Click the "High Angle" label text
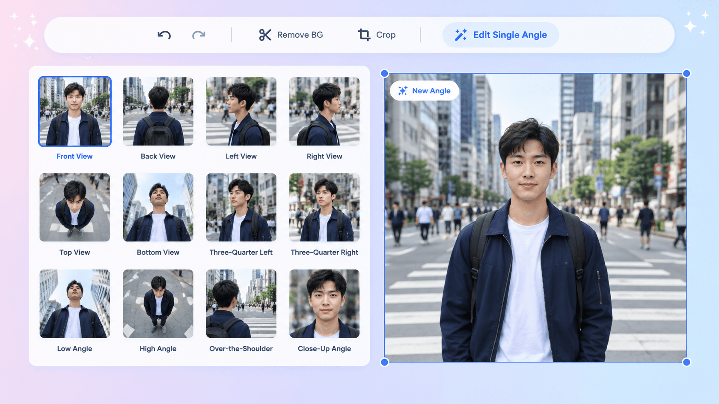This screenshot has height=404, width=719. [x=158, y=349]
